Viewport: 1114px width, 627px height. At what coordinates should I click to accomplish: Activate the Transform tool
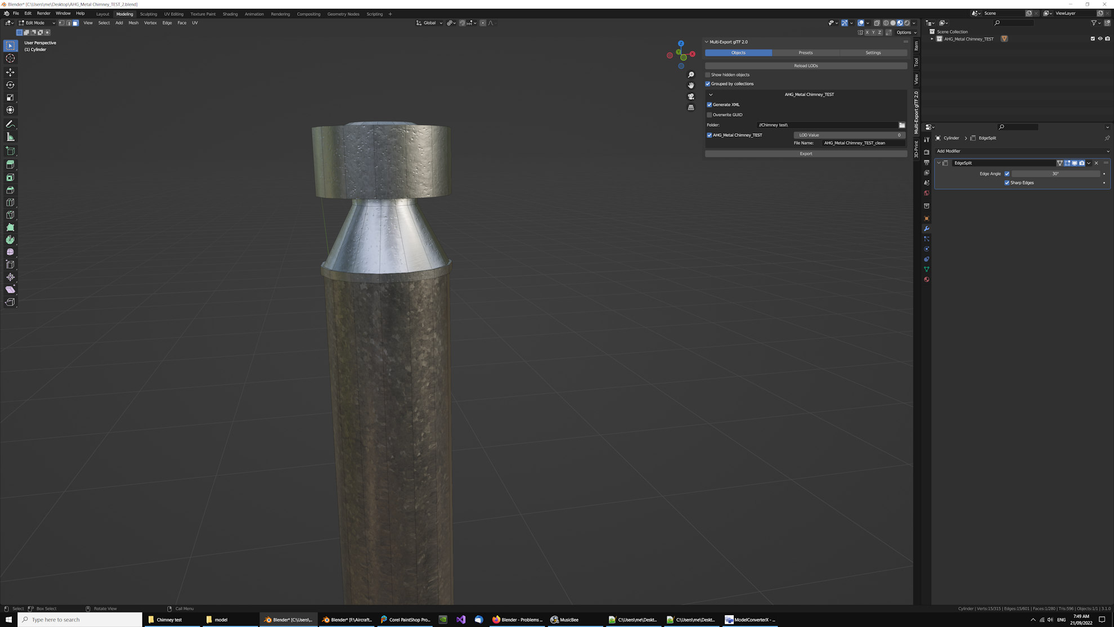10,110
